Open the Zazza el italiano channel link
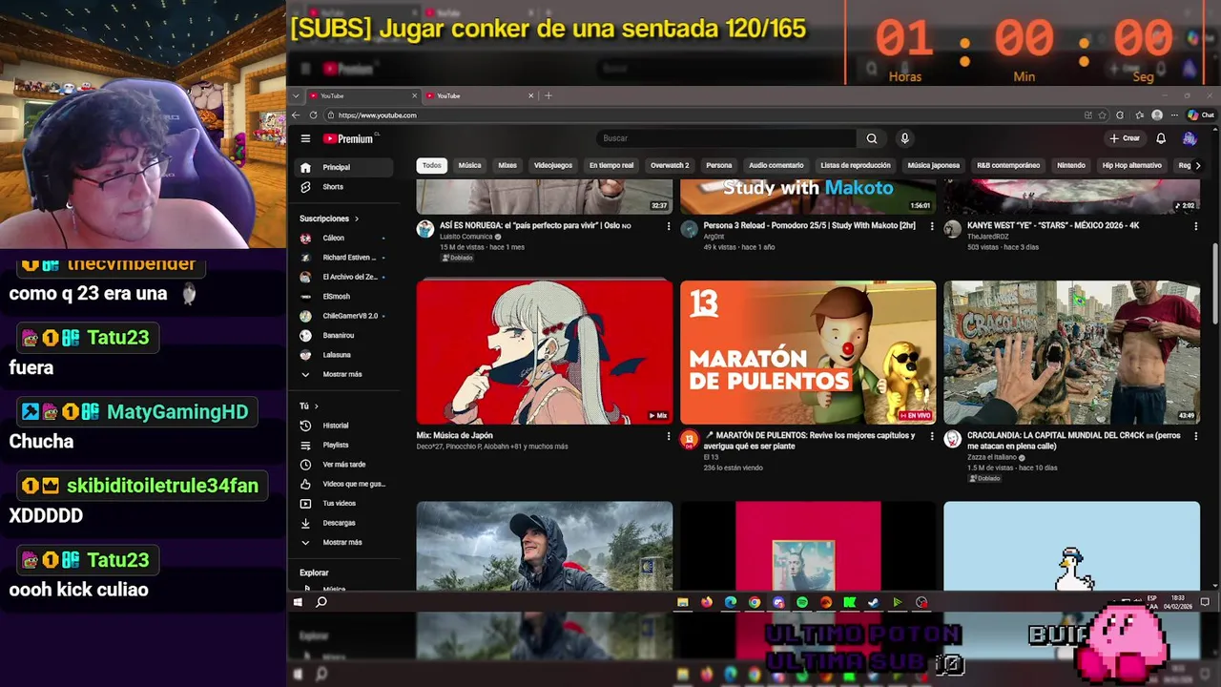Screen dimensions: 1221x687 pos(995,457)
